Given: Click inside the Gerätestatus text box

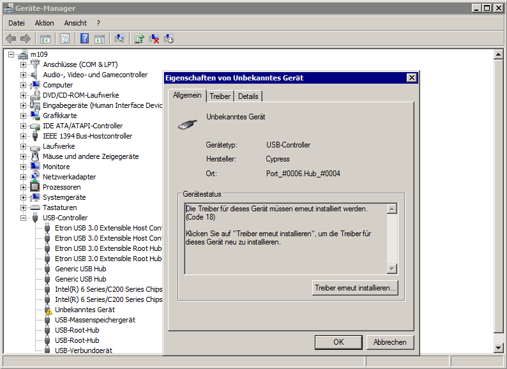Looking at the screenshot, I should coord(286,239).
